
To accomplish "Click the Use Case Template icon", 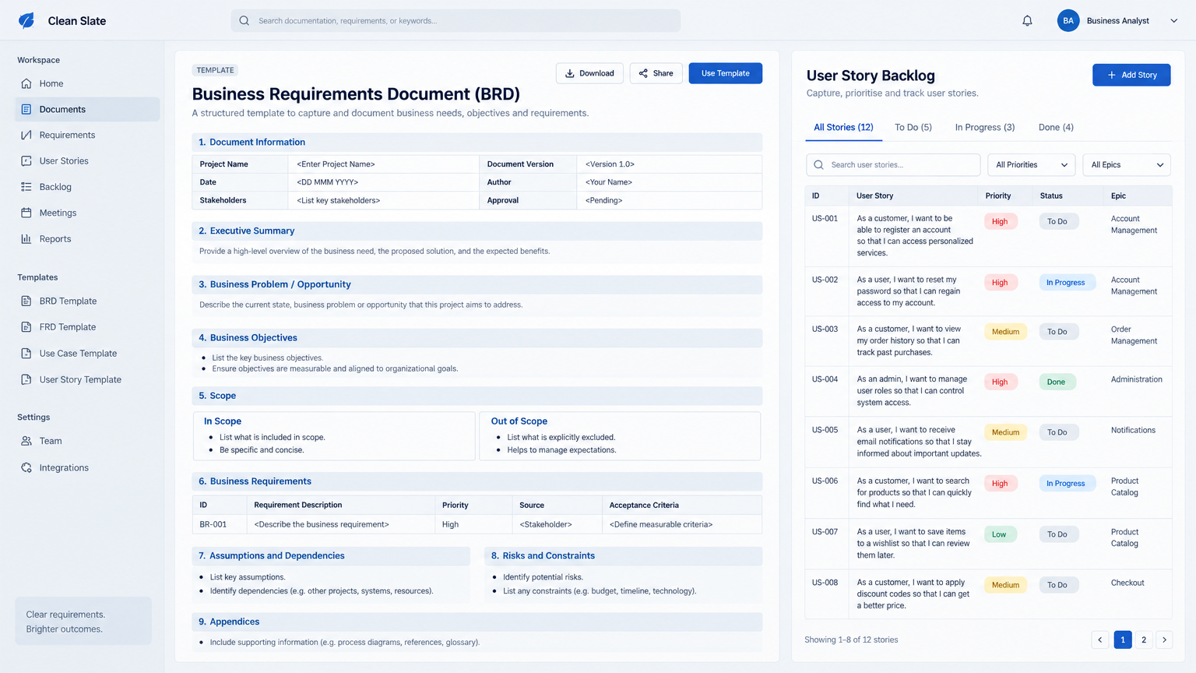I will coord(26,354).
